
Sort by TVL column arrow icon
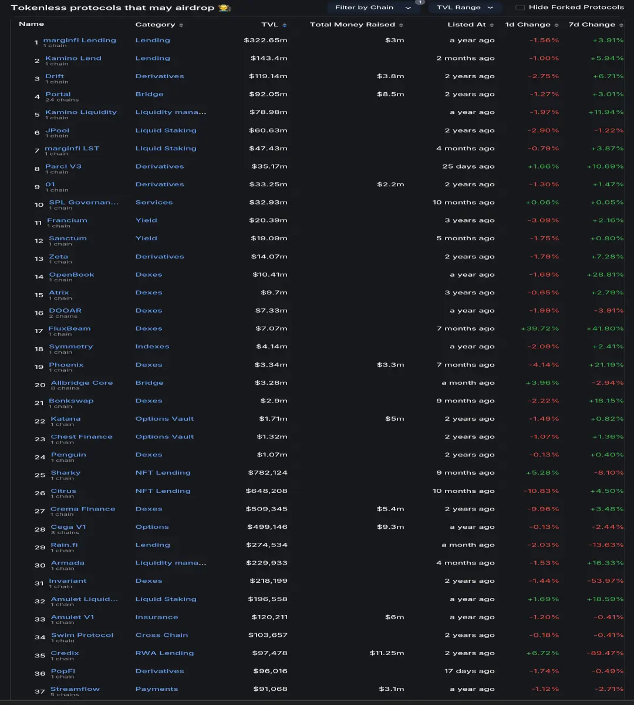click(285, 25)
